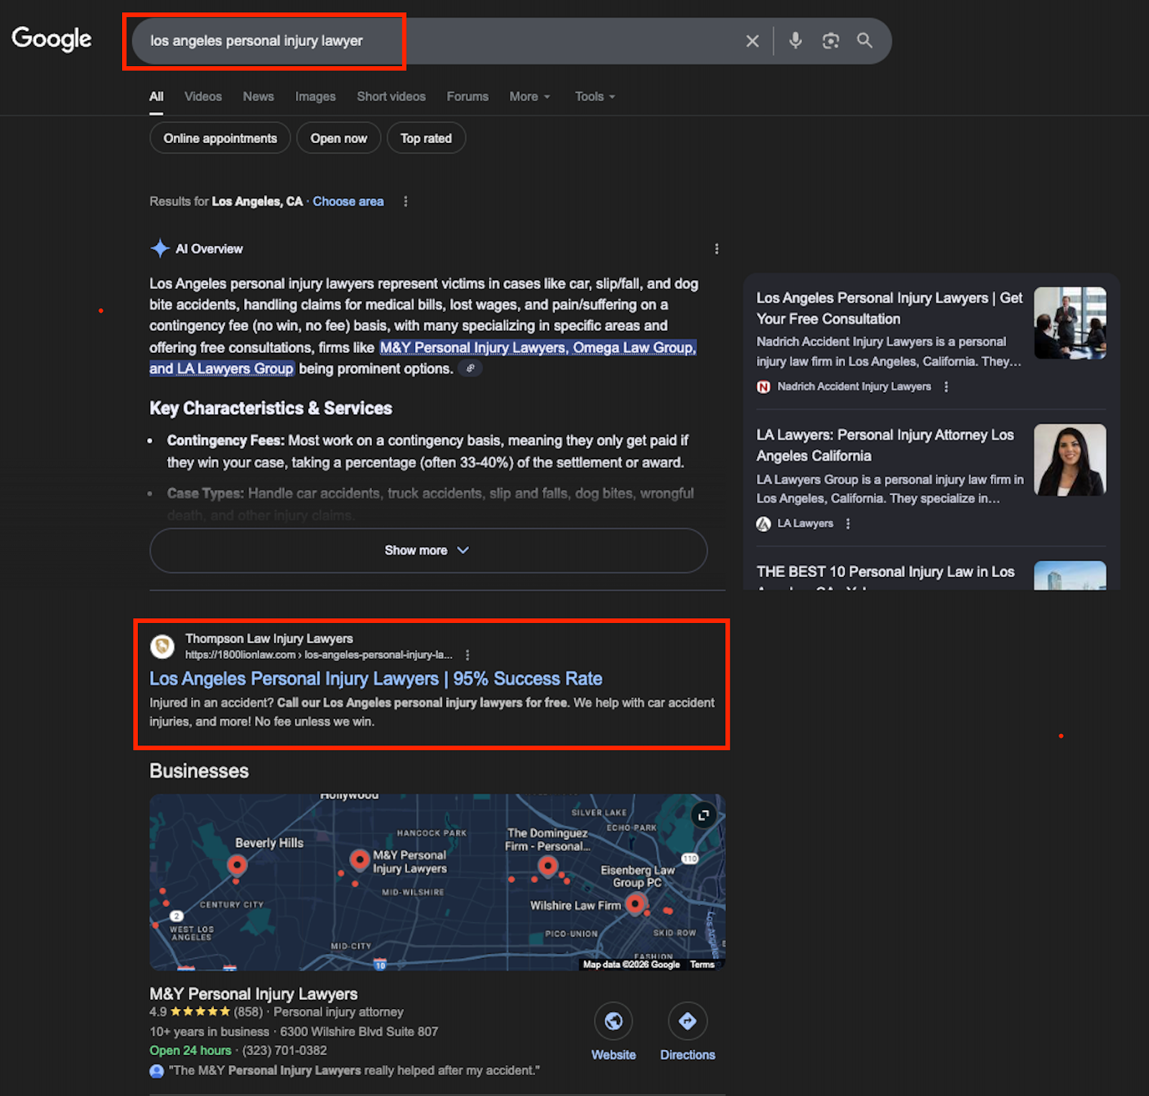This screenshot has width=1149, height=1096.
Task: Filter results by Open now
Action: 339,138
